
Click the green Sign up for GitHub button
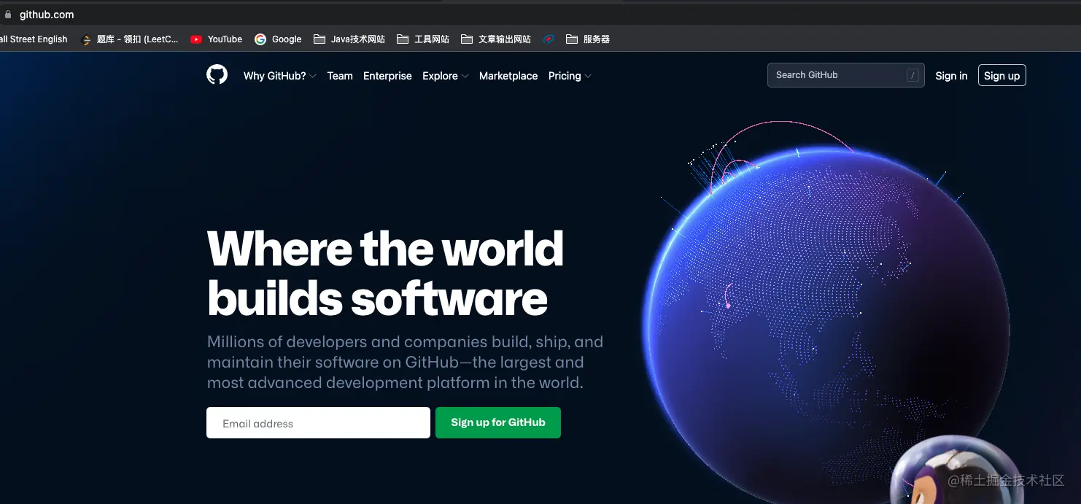(498, 422)
